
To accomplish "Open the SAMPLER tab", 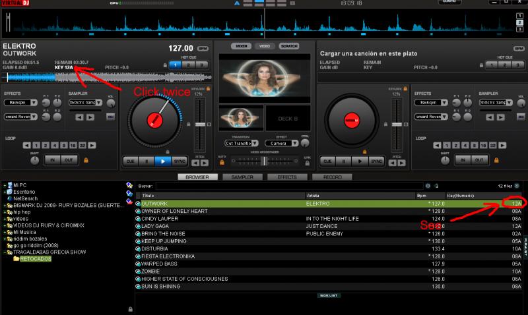I will coord(242,177).
